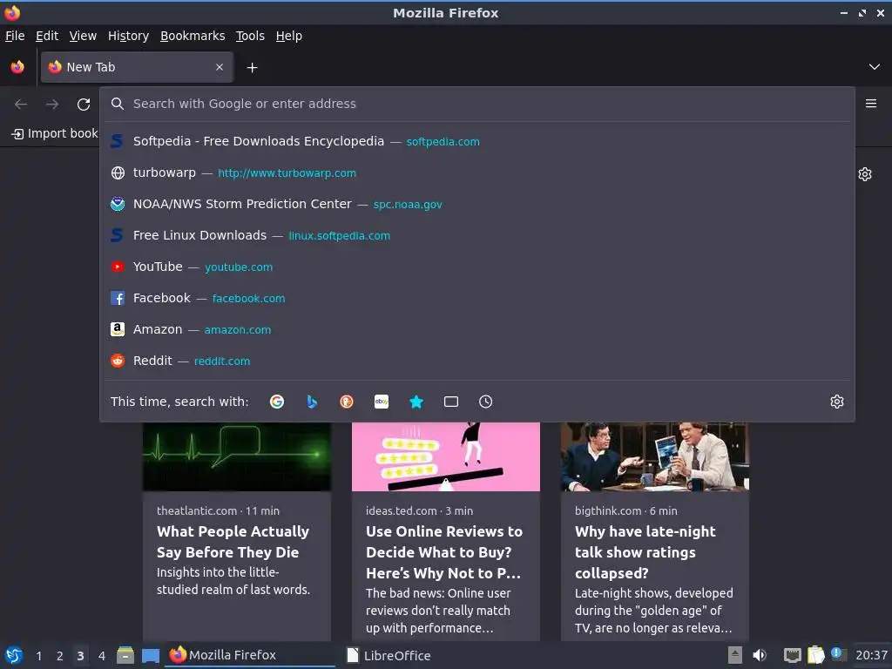
Task: Open the volume speaker tray icon
Action: (760, 655)
